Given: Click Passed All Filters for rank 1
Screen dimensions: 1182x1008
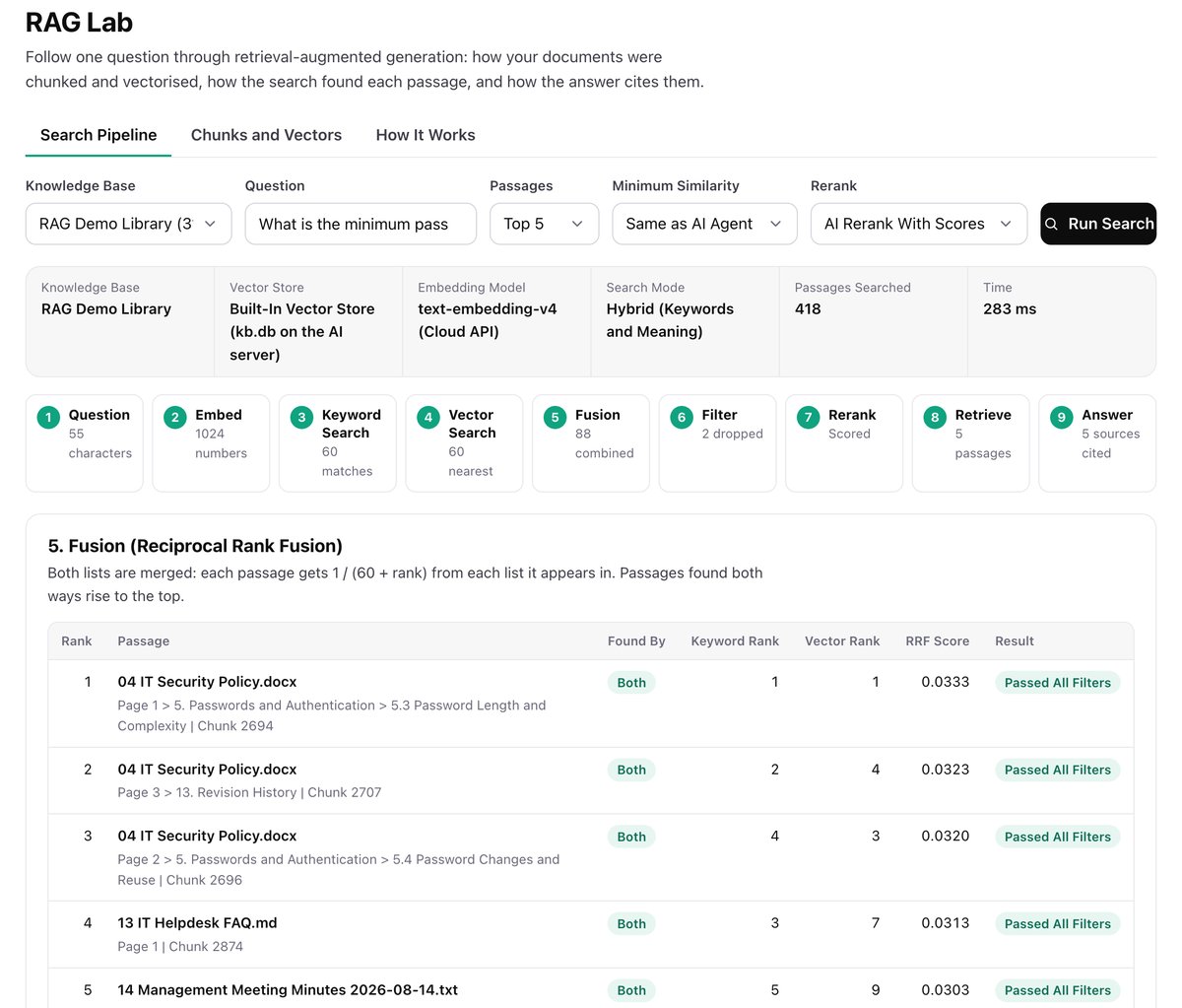Looking at the screenshot, I should tap(1058, 682).
